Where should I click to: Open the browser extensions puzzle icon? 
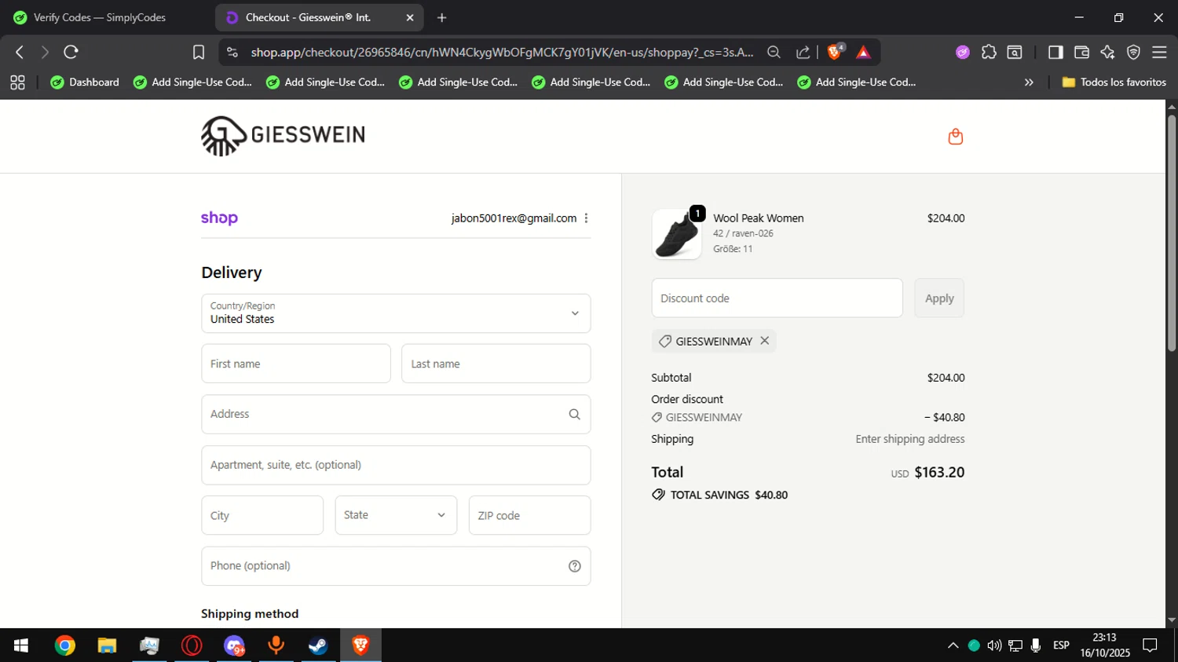point(989,52)
